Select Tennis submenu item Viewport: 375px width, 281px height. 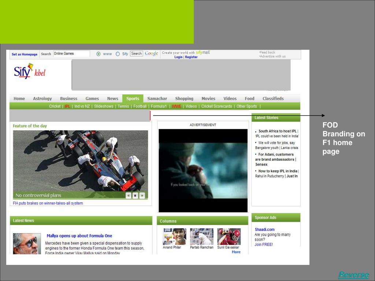pos(123,106)
